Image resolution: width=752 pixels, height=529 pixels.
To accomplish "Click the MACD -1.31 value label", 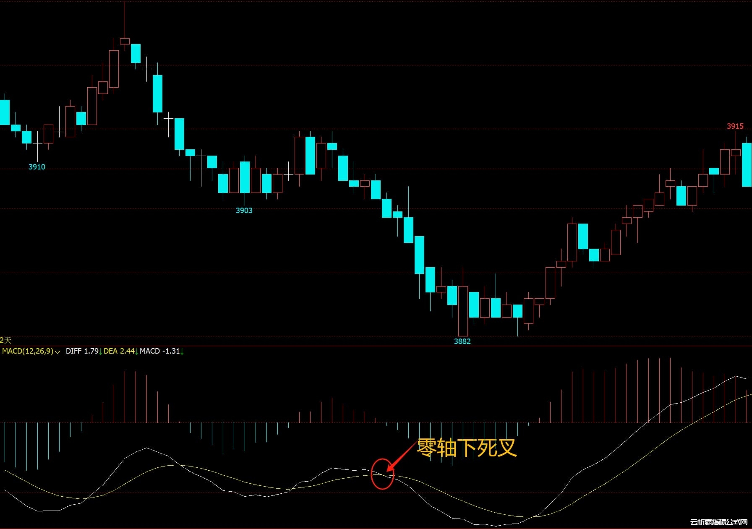I will tap(159, 351).
